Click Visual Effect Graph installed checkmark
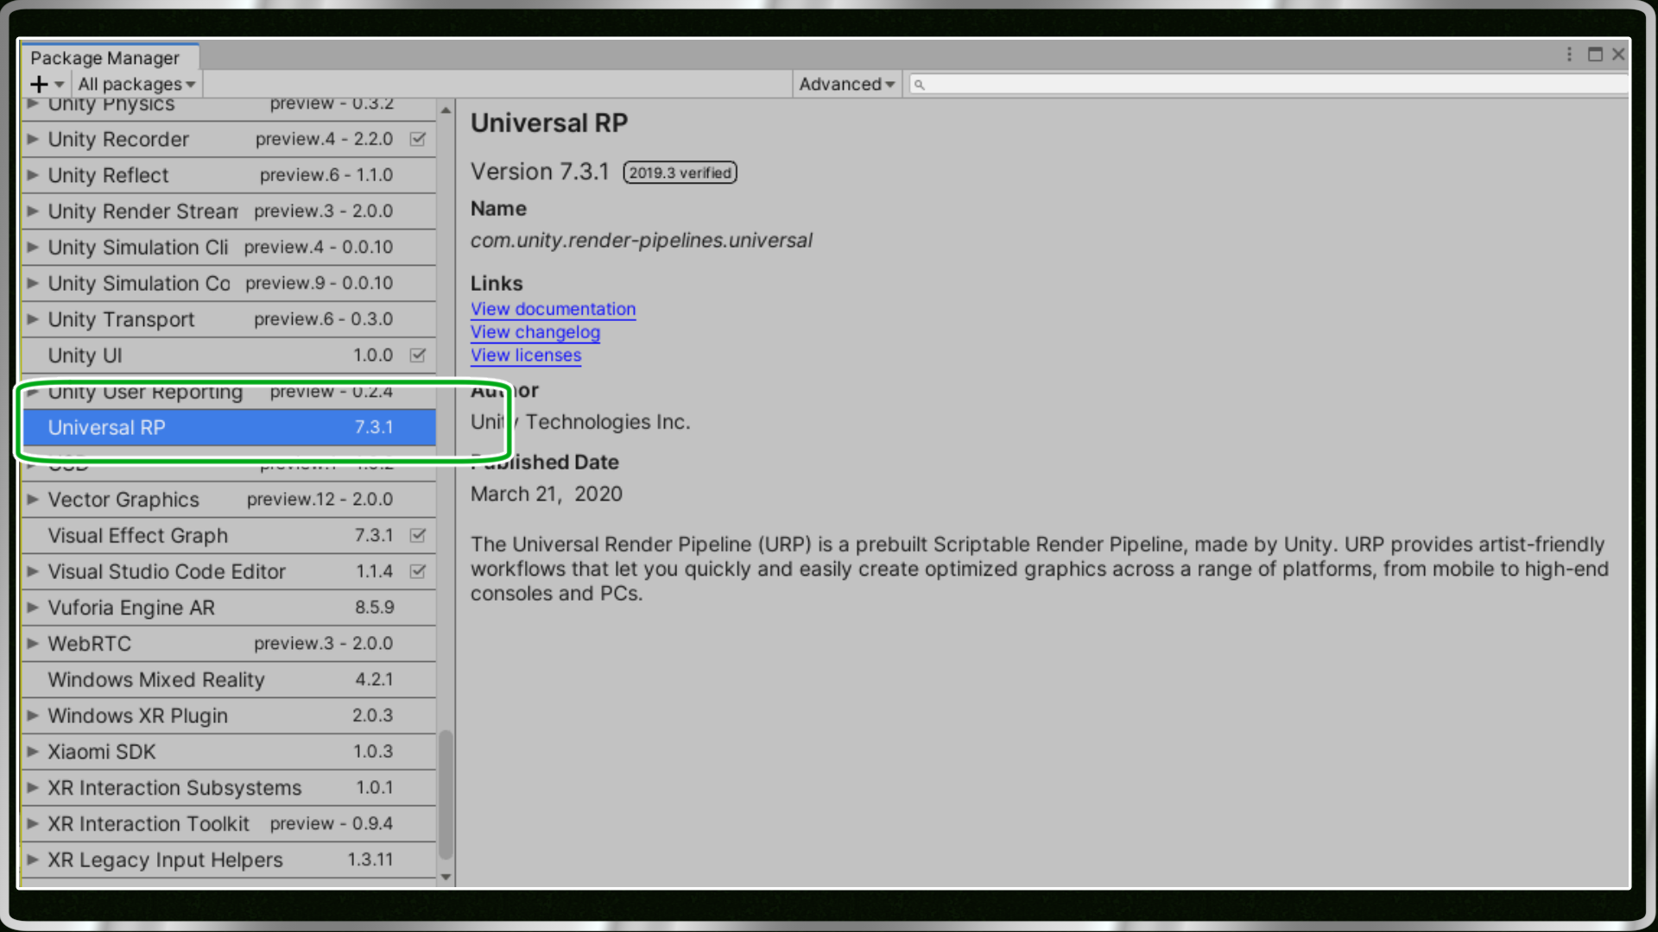This screenshot has width=1658, height=932. click(418, 535)
